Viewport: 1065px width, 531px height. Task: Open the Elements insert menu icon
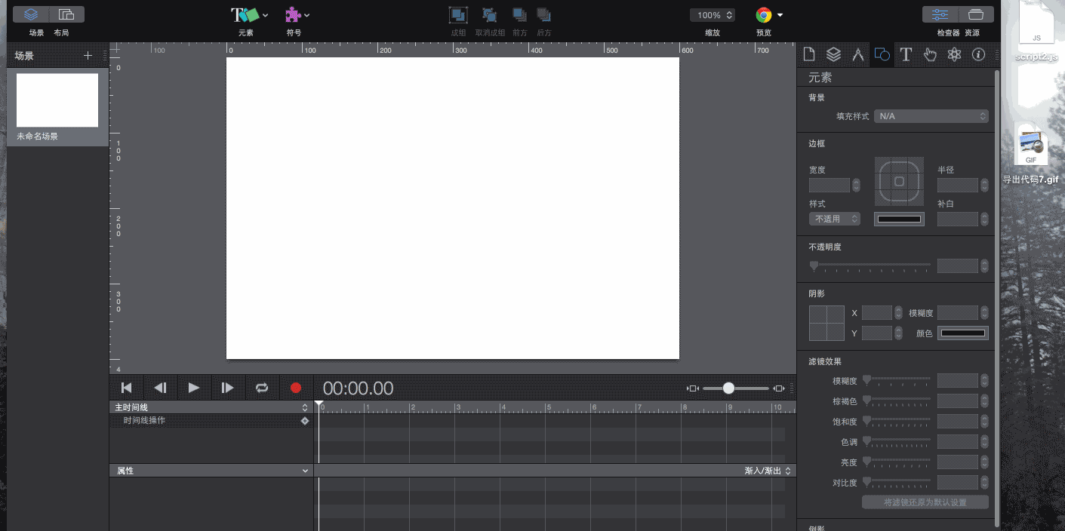click(245, 15)
